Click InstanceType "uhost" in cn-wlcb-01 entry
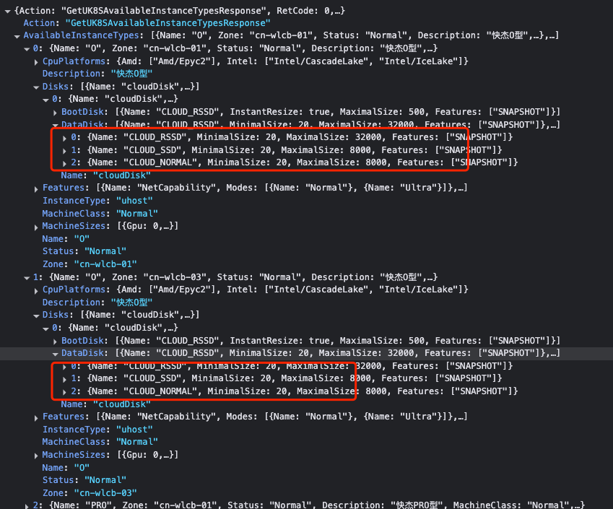Image resolution: width=613 pixels, height=509 pixels. click(97, 201)
